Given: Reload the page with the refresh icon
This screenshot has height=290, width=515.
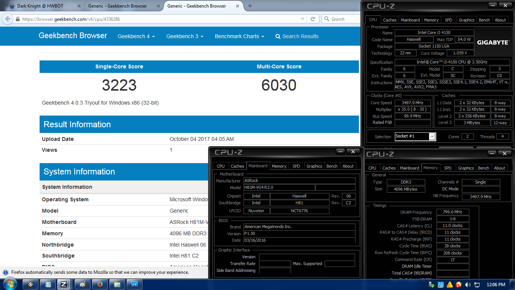Looking at the screenshot, I should click(x=313, y=19).
